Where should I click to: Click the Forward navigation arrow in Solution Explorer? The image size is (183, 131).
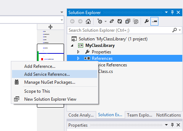click(80, 21)
